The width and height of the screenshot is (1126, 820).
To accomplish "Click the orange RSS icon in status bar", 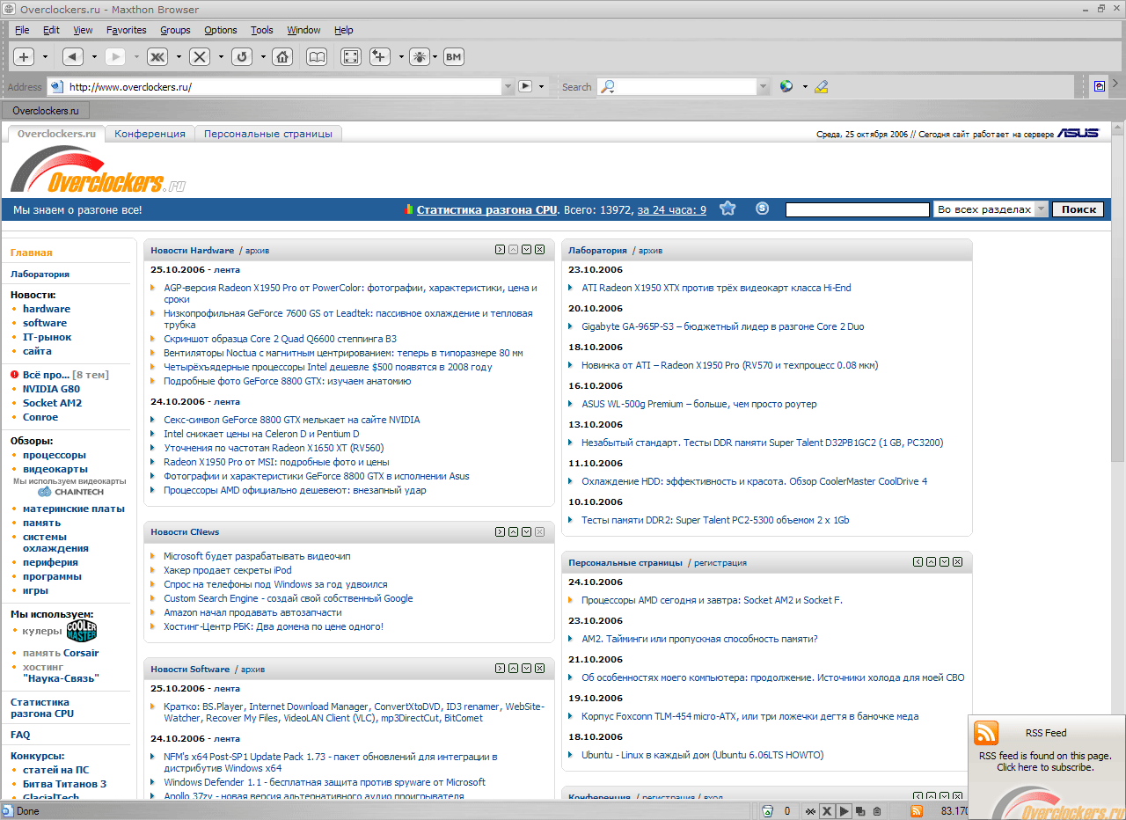I will point(916,811).
